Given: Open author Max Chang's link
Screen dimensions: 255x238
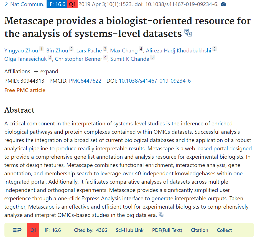Looking at the screenshot, I should point(124,51).
